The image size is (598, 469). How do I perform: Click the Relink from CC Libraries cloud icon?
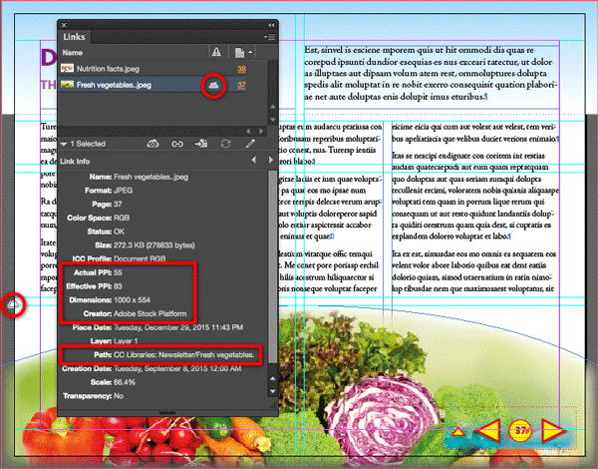click(152, 144)
